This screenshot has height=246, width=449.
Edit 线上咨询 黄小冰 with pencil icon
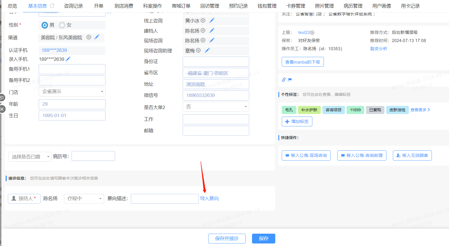tap(212, 20)
